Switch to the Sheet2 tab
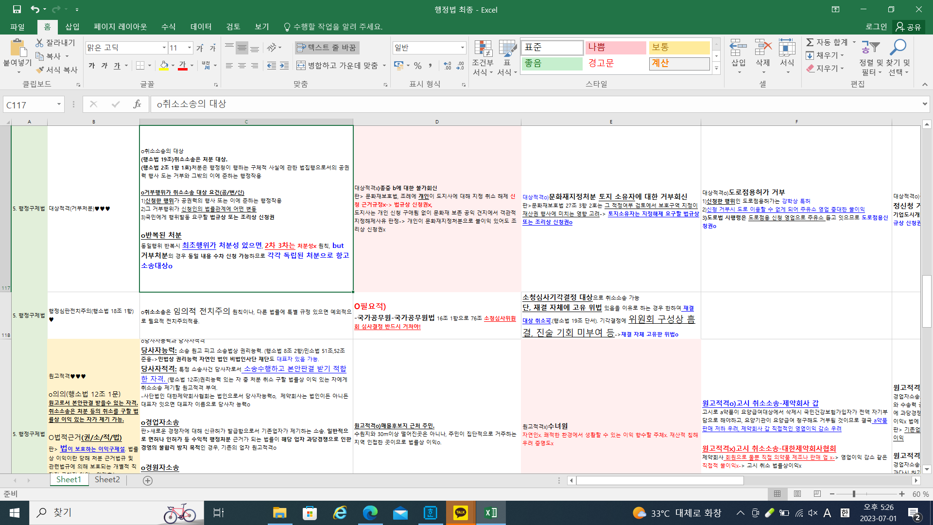The height and width of the screenshot is (525, 933). click(x=107, y=479)
